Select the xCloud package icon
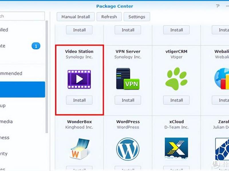The image size is (229, 171). click(176, 148)
